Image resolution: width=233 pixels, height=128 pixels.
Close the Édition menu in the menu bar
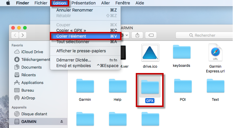coord(60,3)
